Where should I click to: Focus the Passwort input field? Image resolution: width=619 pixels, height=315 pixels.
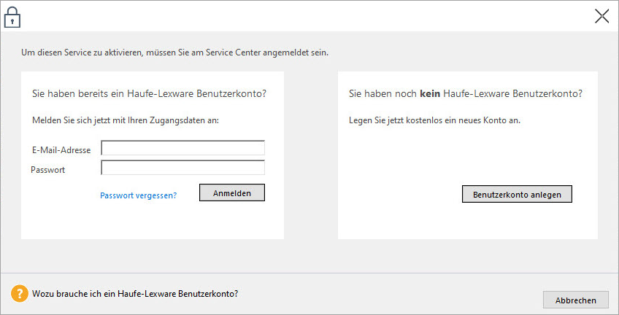182,168
